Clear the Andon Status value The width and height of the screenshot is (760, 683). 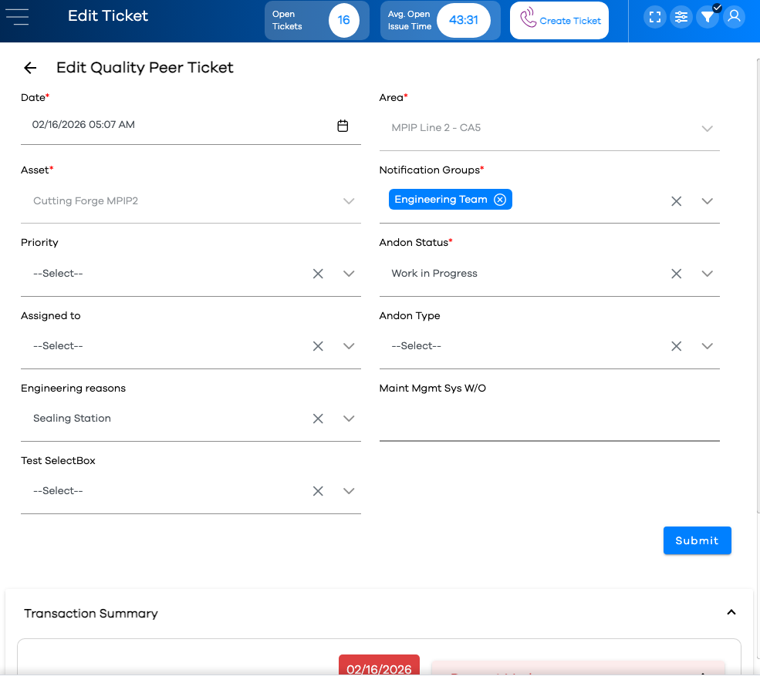pyautogui.click(x=676, y=274)
